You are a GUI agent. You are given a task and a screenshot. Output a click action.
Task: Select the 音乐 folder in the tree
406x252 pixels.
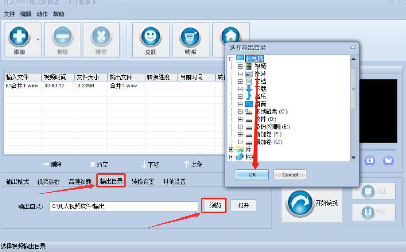point(260,97)
